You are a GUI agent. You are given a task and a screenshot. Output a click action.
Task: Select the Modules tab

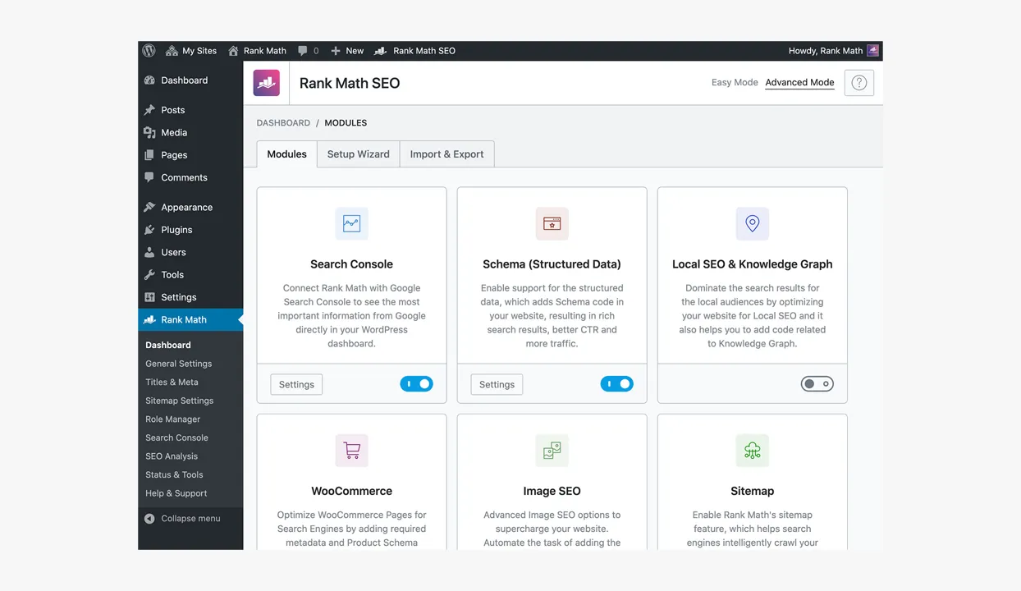pyautogui.click(x=286, y=154)
